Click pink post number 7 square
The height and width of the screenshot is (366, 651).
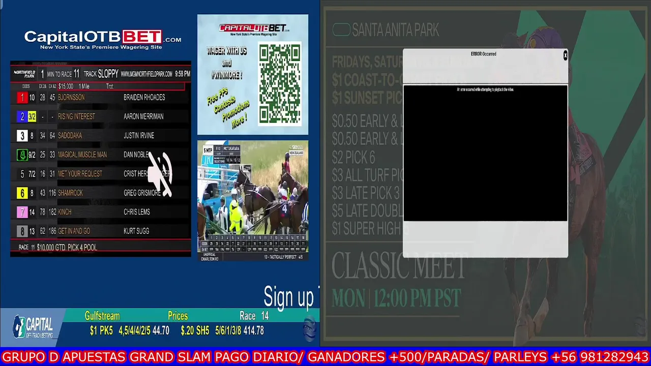22,212
